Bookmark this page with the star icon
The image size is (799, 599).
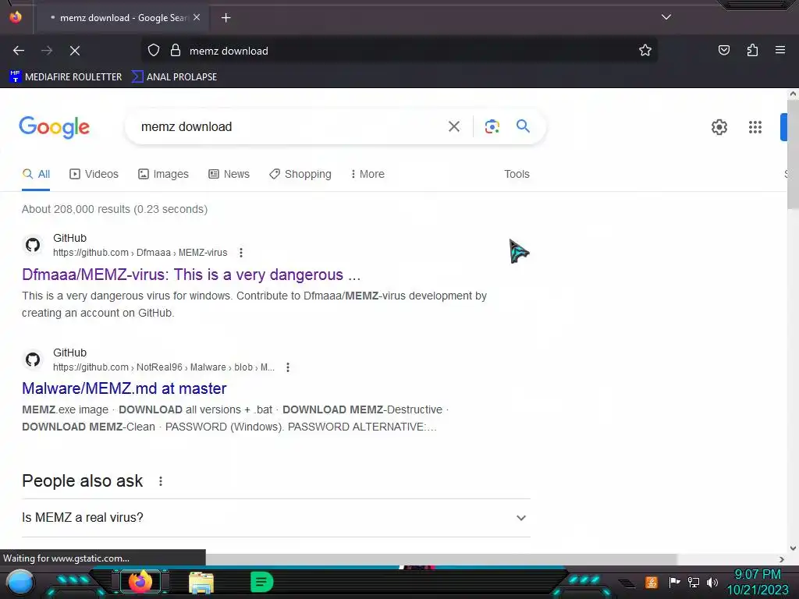(x=645, y=51)
